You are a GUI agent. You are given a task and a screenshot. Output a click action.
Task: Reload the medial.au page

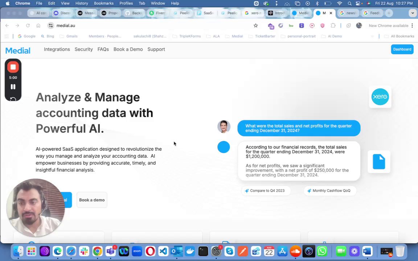point(28,26)
